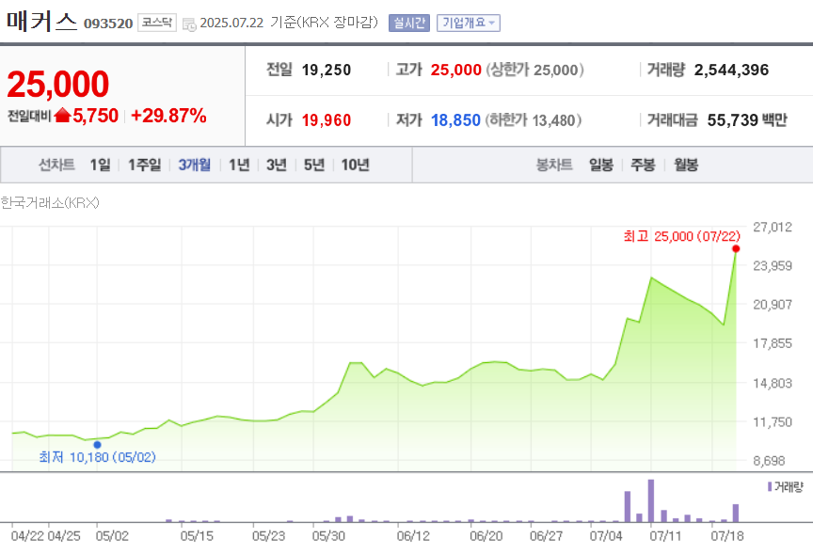Click the volume value 2,544,396
The width and height of the screenshot is (813, 554).
[731, 70]
